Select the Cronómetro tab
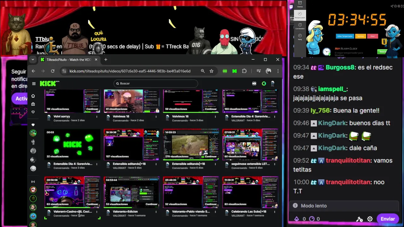Viewport: 404px width, 227px height. (300, 26)
